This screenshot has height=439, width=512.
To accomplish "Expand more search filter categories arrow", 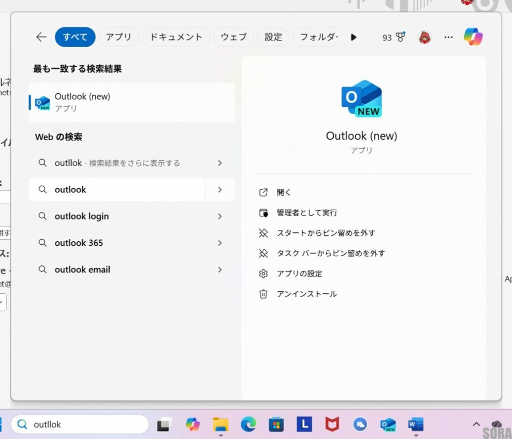I will point(353,37).
